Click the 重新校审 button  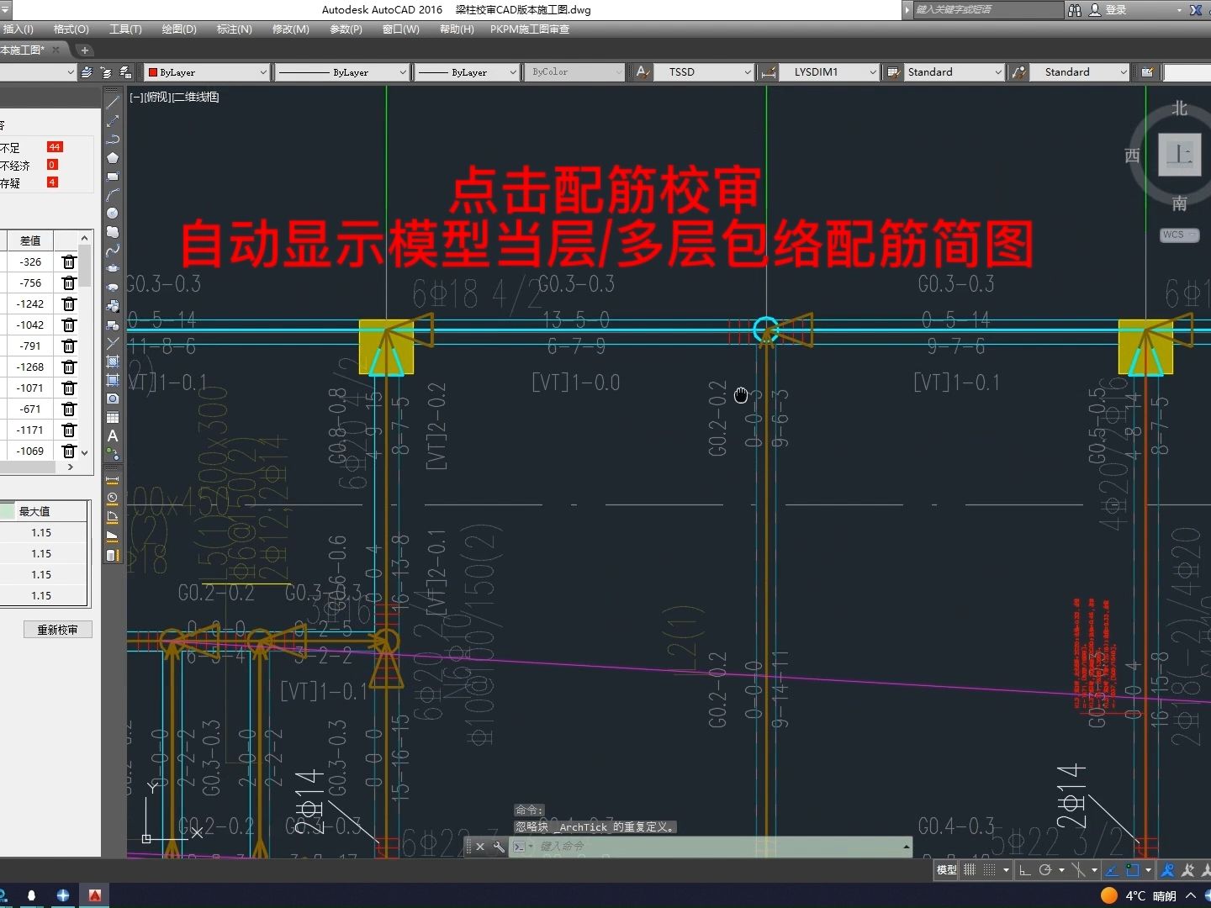point(57,629)
